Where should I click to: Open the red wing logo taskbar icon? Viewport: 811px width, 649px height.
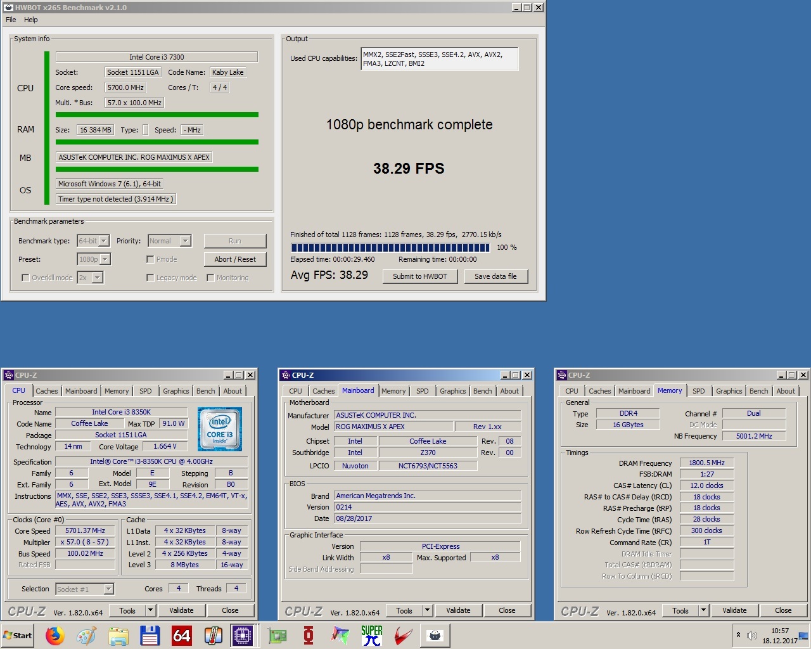click(x=404, y=636)
